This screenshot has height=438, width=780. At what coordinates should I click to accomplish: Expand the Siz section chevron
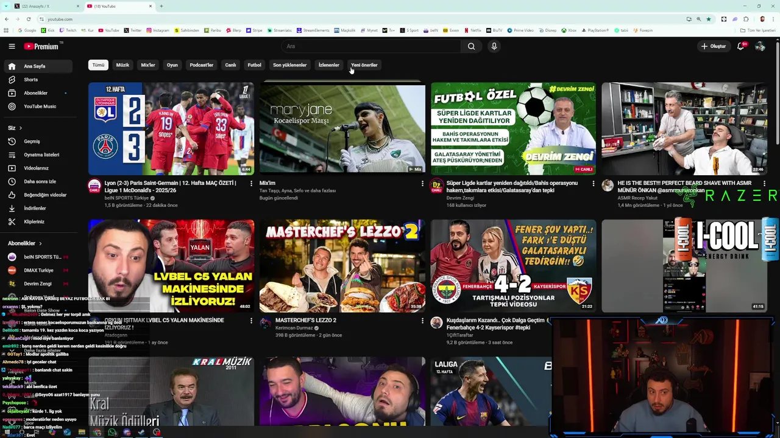coord(20,128)
